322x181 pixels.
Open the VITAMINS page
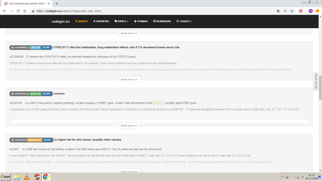141,21
